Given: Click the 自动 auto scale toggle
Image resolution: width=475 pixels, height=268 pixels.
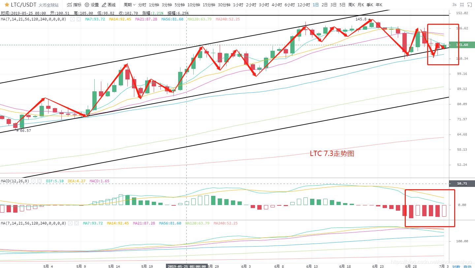Looking at the screenshot, I should [467, 266].
